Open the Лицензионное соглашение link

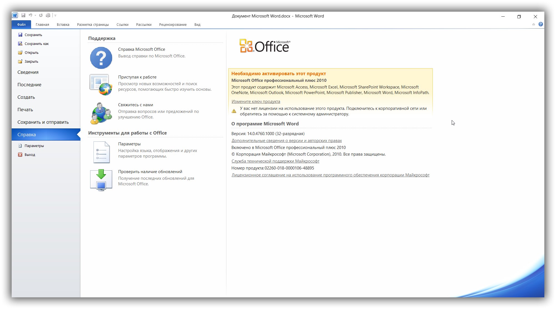330,175
